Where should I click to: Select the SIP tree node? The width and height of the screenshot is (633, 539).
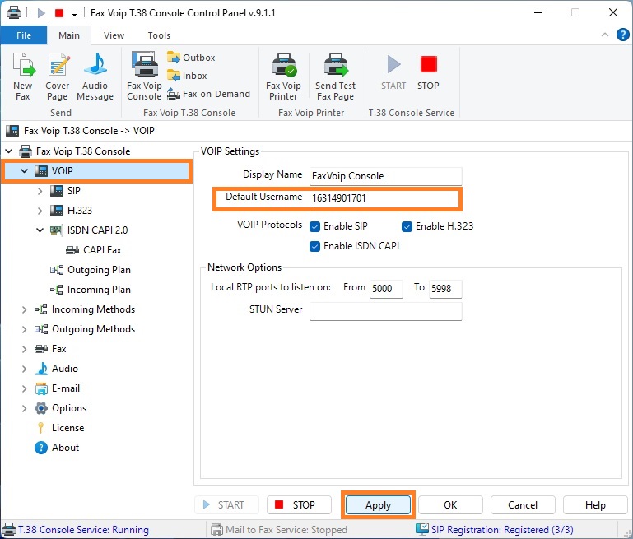click(73, 190)
